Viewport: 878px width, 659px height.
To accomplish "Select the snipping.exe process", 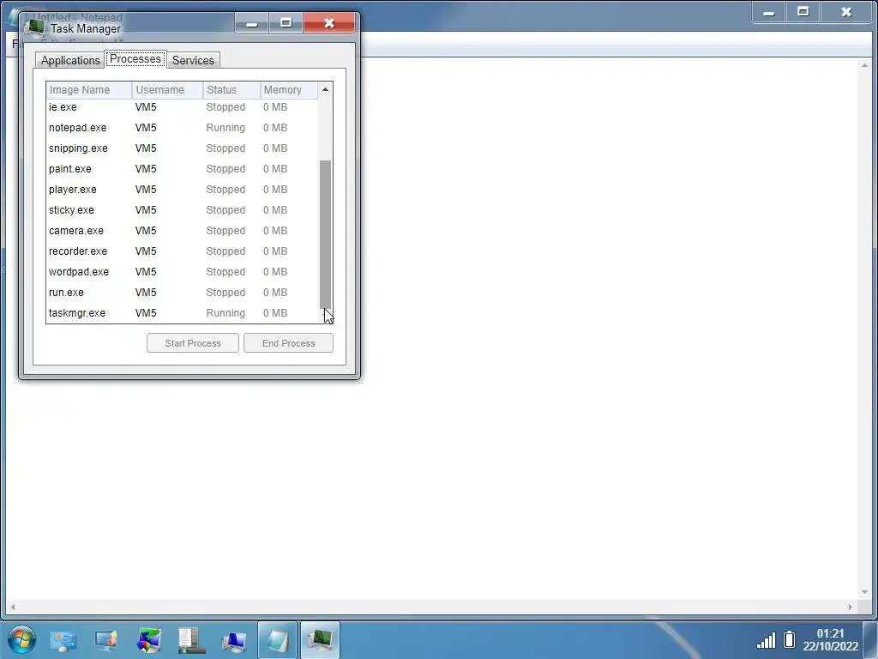I will (183, 148).
